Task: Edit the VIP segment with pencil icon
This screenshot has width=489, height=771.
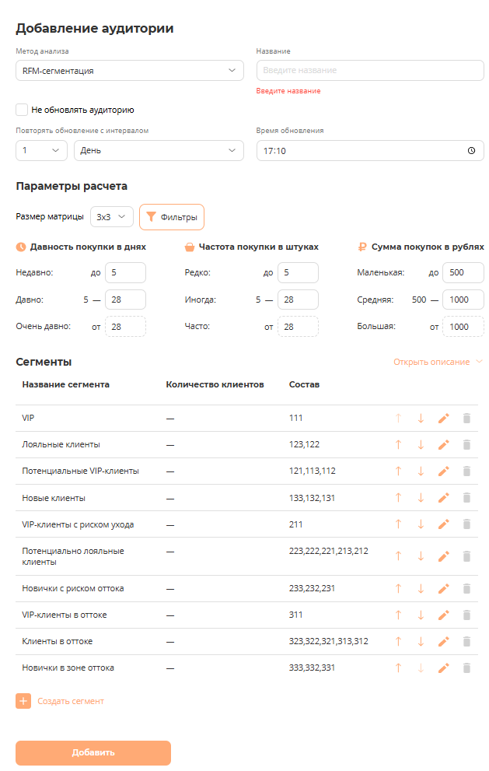Action: [x=444, y=419]
